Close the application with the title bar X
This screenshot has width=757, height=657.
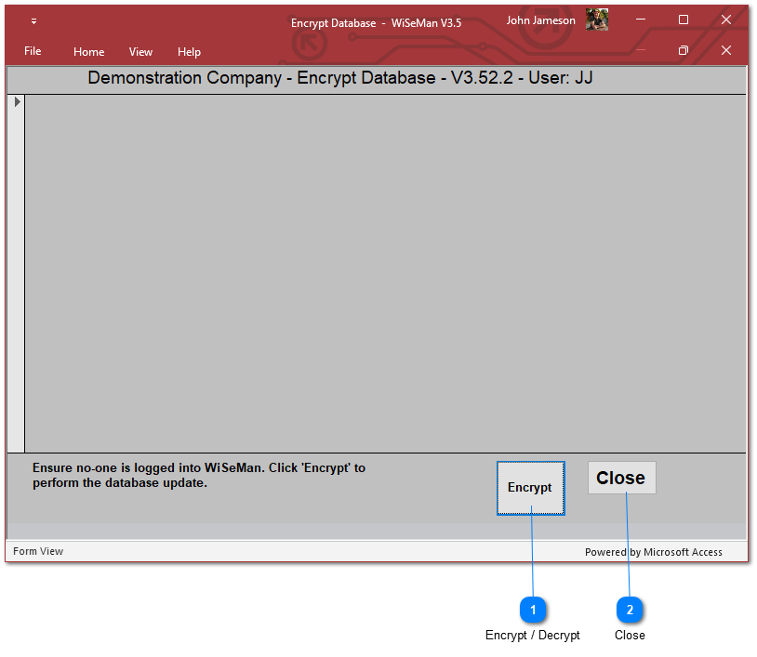point(726,20)
